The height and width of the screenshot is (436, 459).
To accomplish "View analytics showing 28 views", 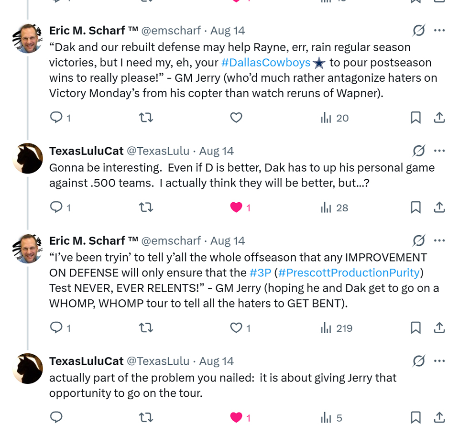I will click(334, 208).
